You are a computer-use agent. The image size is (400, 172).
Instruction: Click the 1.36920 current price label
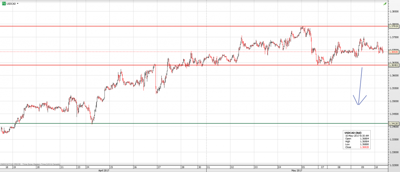[x=394, y=51]
